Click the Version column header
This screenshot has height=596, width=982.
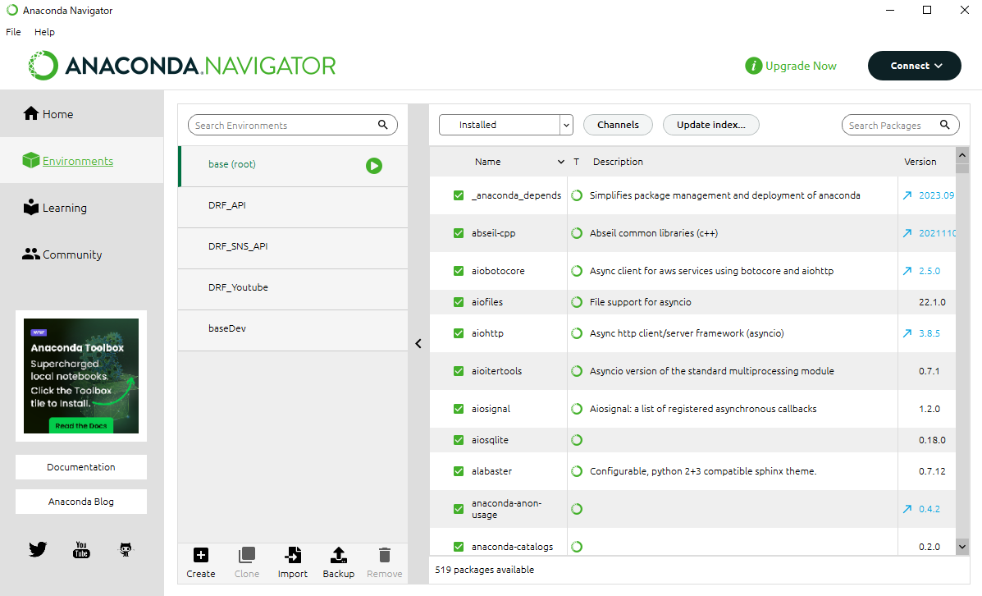[x=920, y=162]
